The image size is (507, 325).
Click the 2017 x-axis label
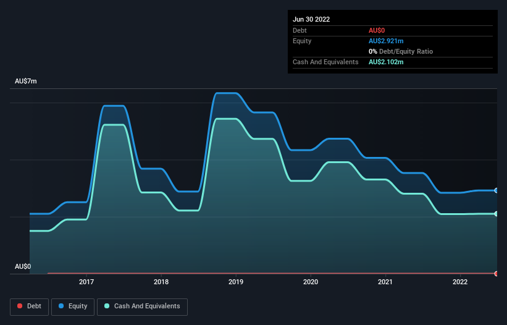pos(86,282)
